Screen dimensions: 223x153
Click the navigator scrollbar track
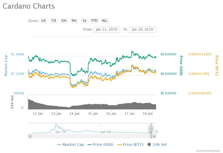[91, 136]
